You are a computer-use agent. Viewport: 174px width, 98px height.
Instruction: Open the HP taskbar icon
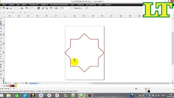click(41, 96)
